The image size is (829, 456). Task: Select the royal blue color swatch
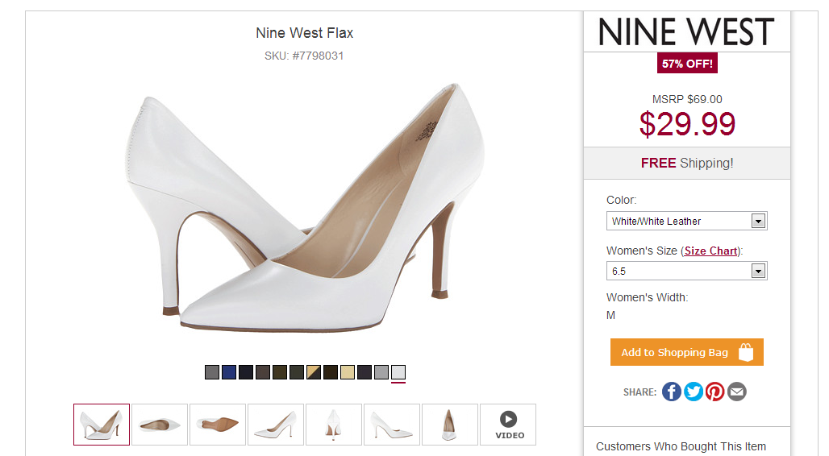(229, 372)
